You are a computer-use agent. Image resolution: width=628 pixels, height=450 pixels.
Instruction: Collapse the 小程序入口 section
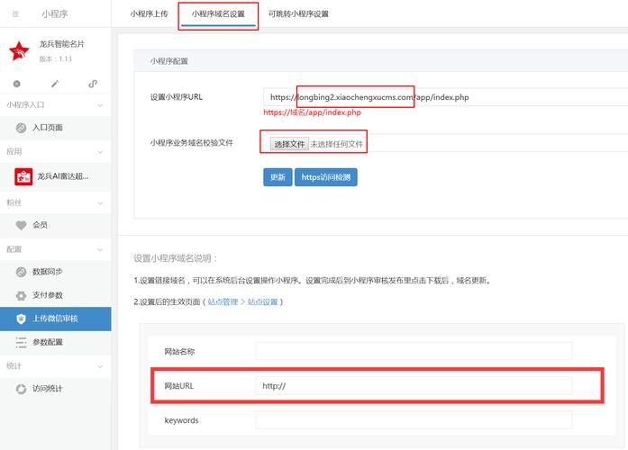101,104
